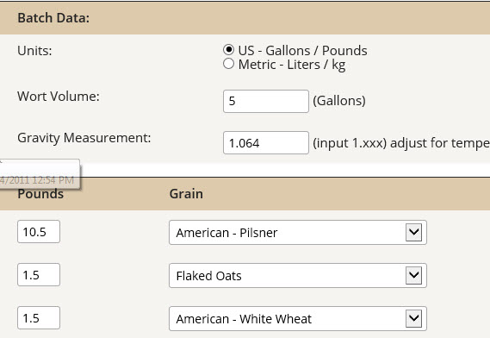Click the tooltip showing 12:54 PM timestamp
Image resolution: width=490 pixels, height=338 pixels.
(40, 174)
